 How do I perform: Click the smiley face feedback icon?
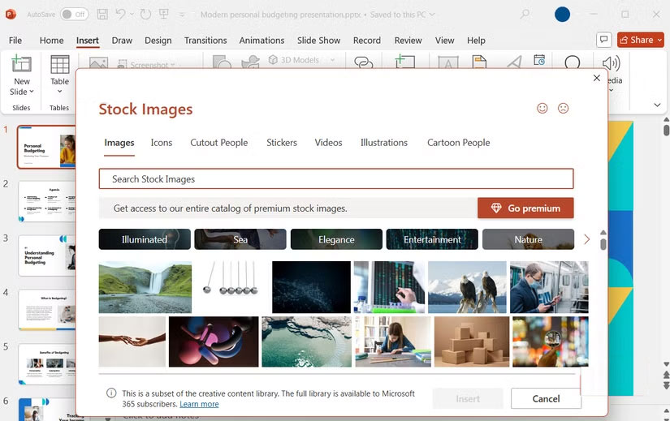click(x=542, y=109)
